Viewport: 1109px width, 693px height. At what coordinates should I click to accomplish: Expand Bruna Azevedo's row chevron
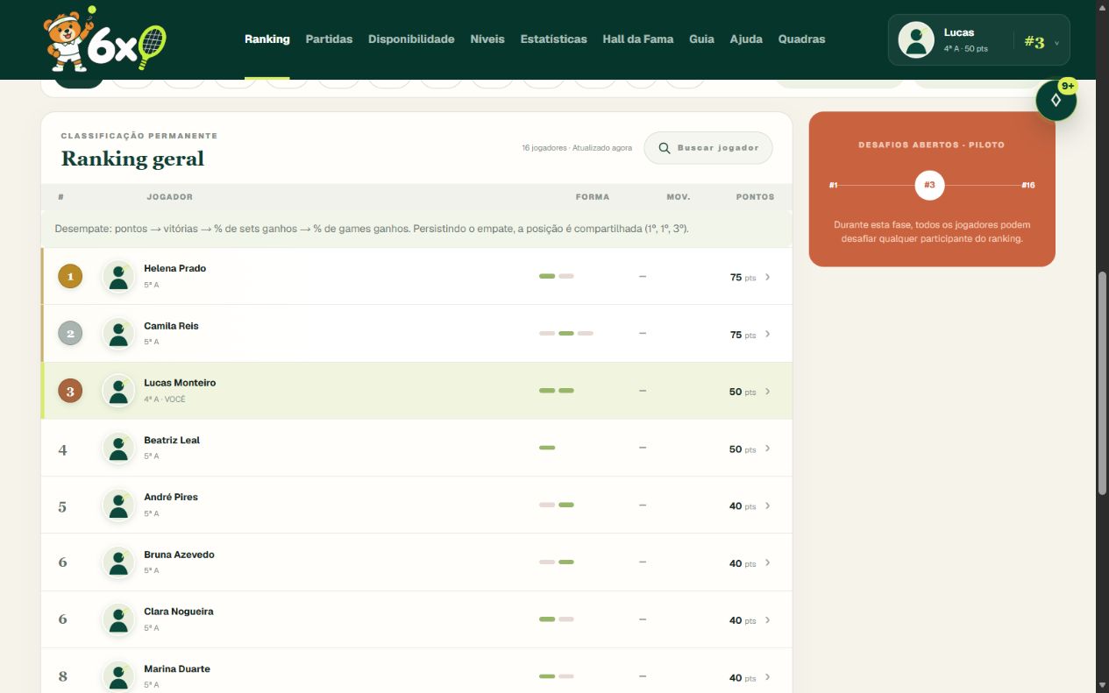tap(768, 562)
